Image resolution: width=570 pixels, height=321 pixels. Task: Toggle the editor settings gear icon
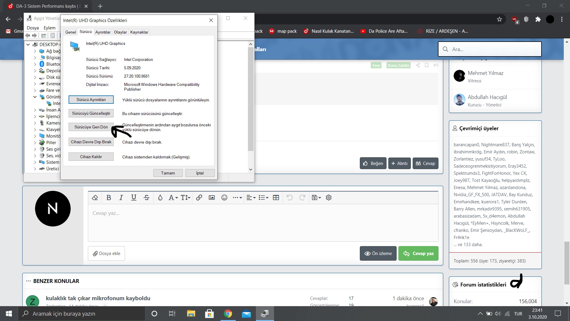[x=329, y=198]
